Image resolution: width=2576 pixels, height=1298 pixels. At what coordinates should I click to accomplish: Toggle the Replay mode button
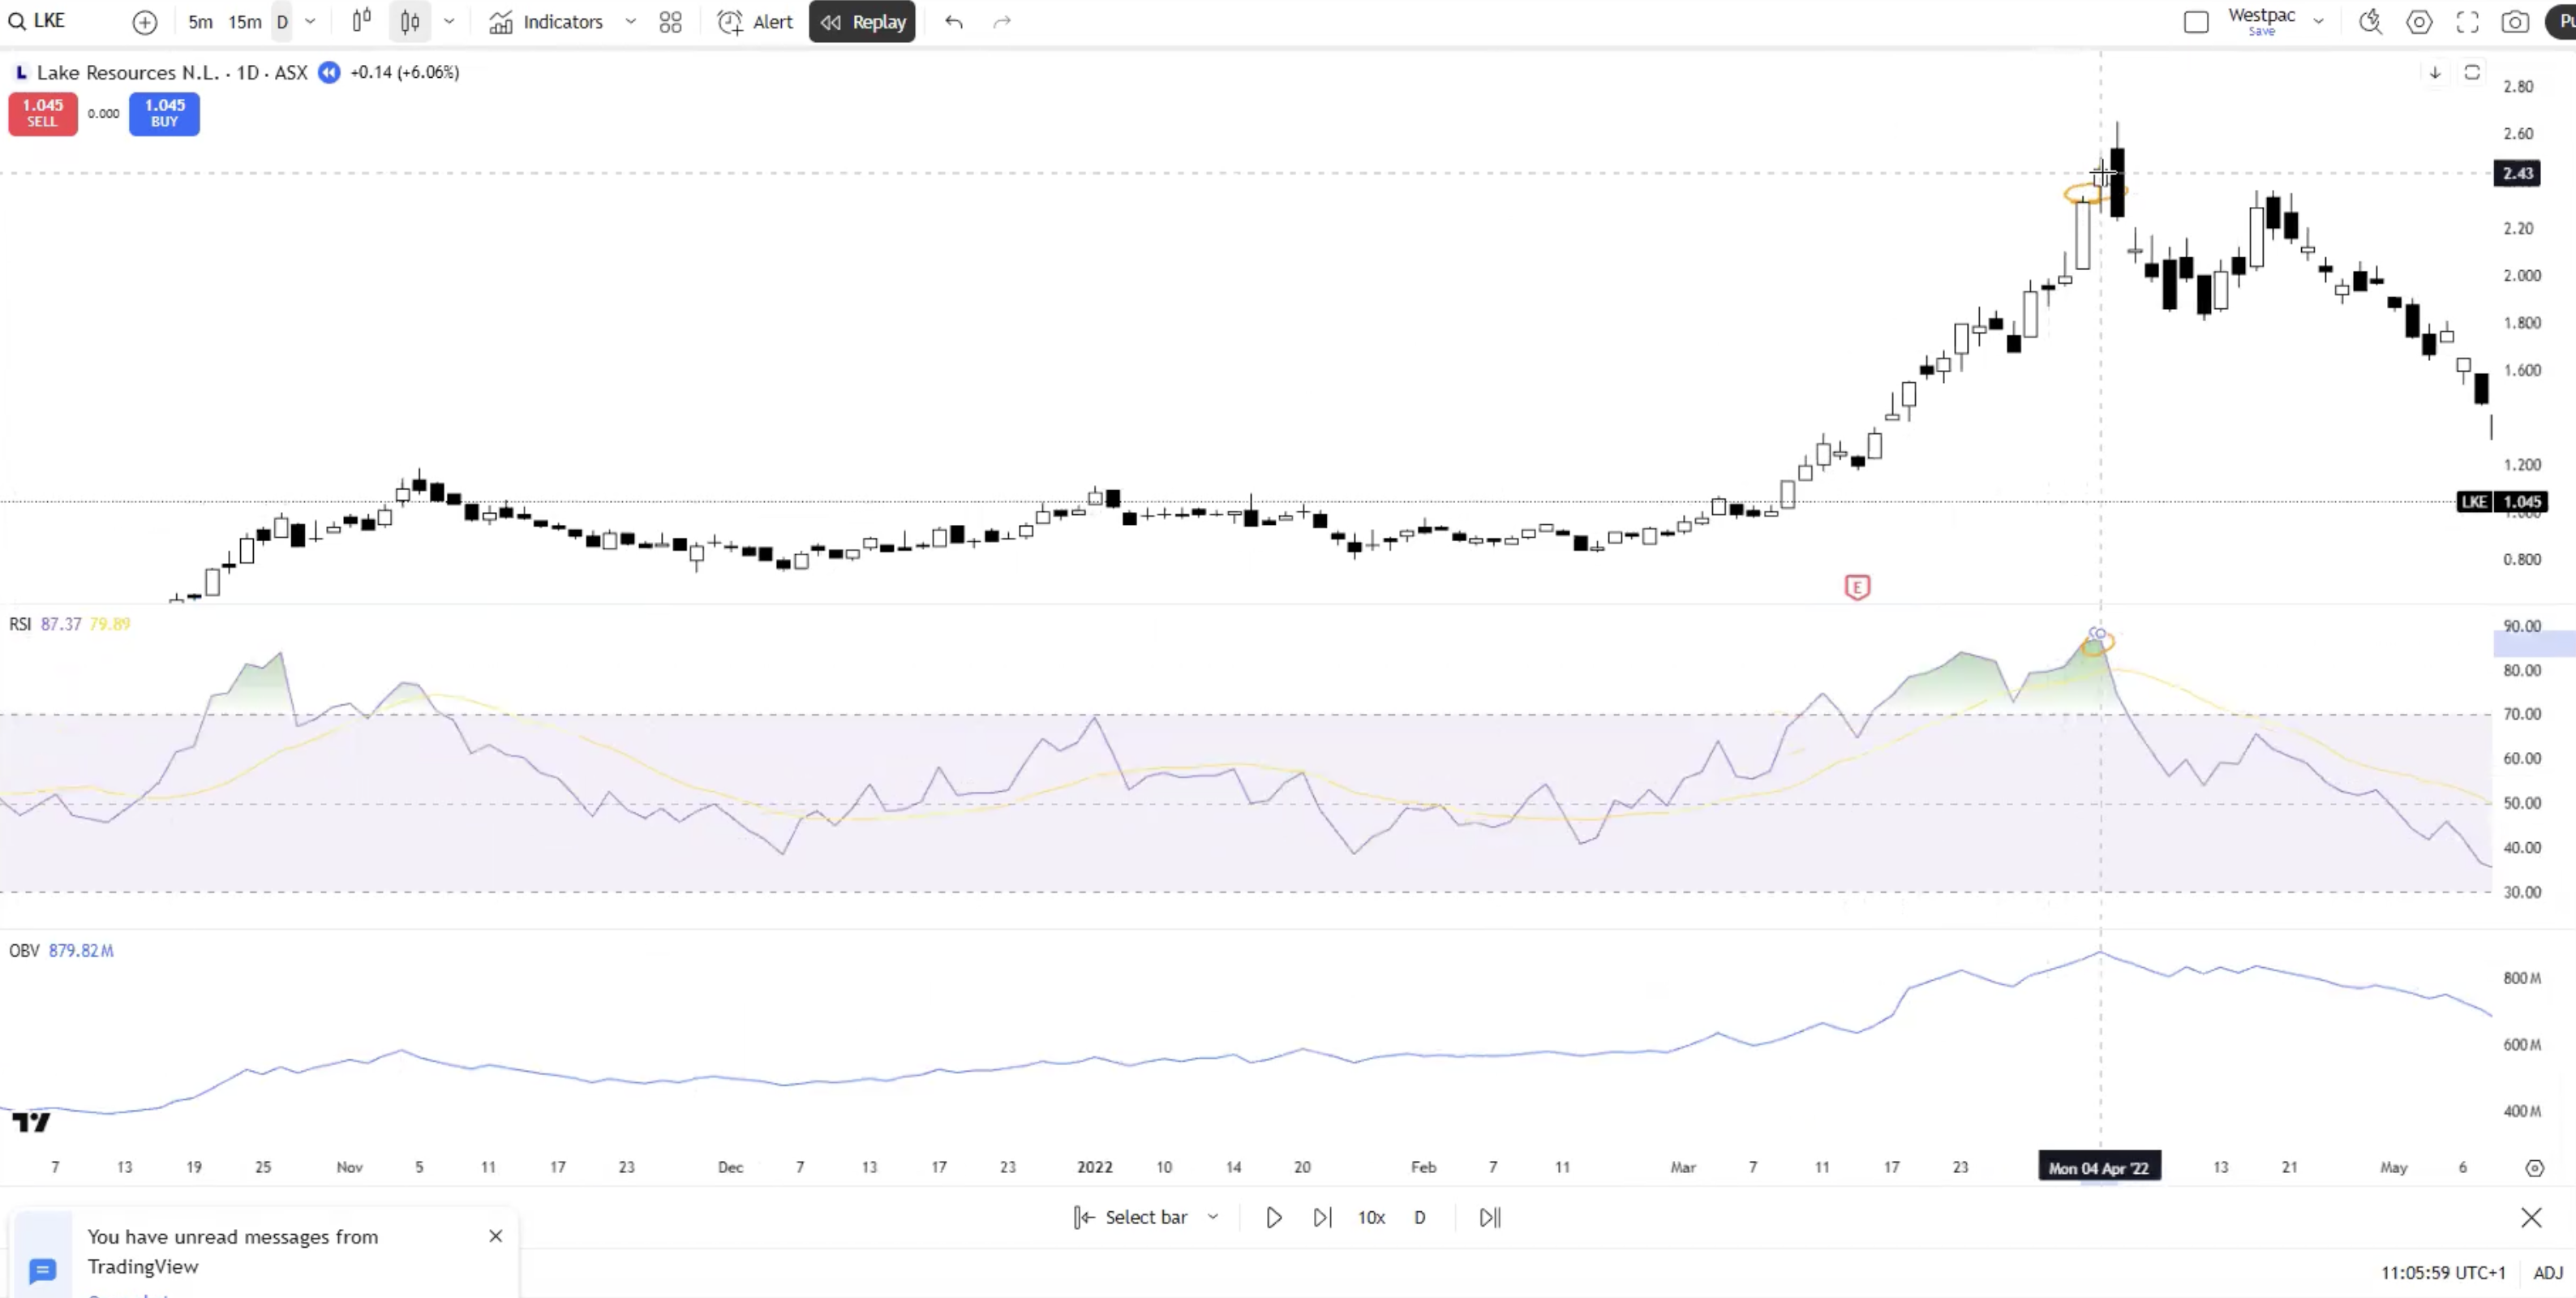[862, 22]
